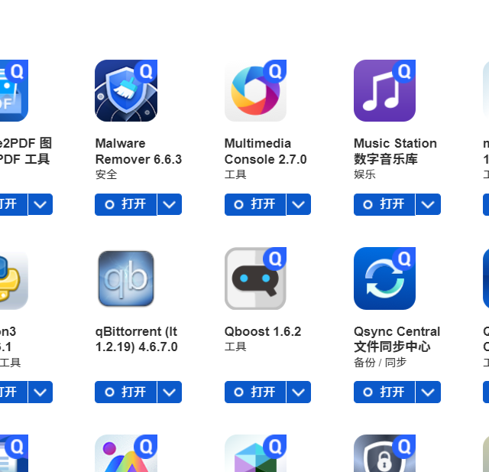Open the colorful mountain app icon in bottom row
489x472 pixels.
tap(126, 454)
